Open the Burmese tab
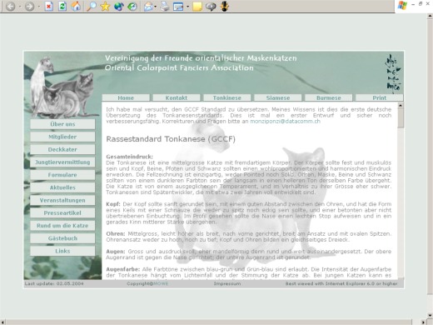This screenshot has width=433, height=325. point(329,97)
